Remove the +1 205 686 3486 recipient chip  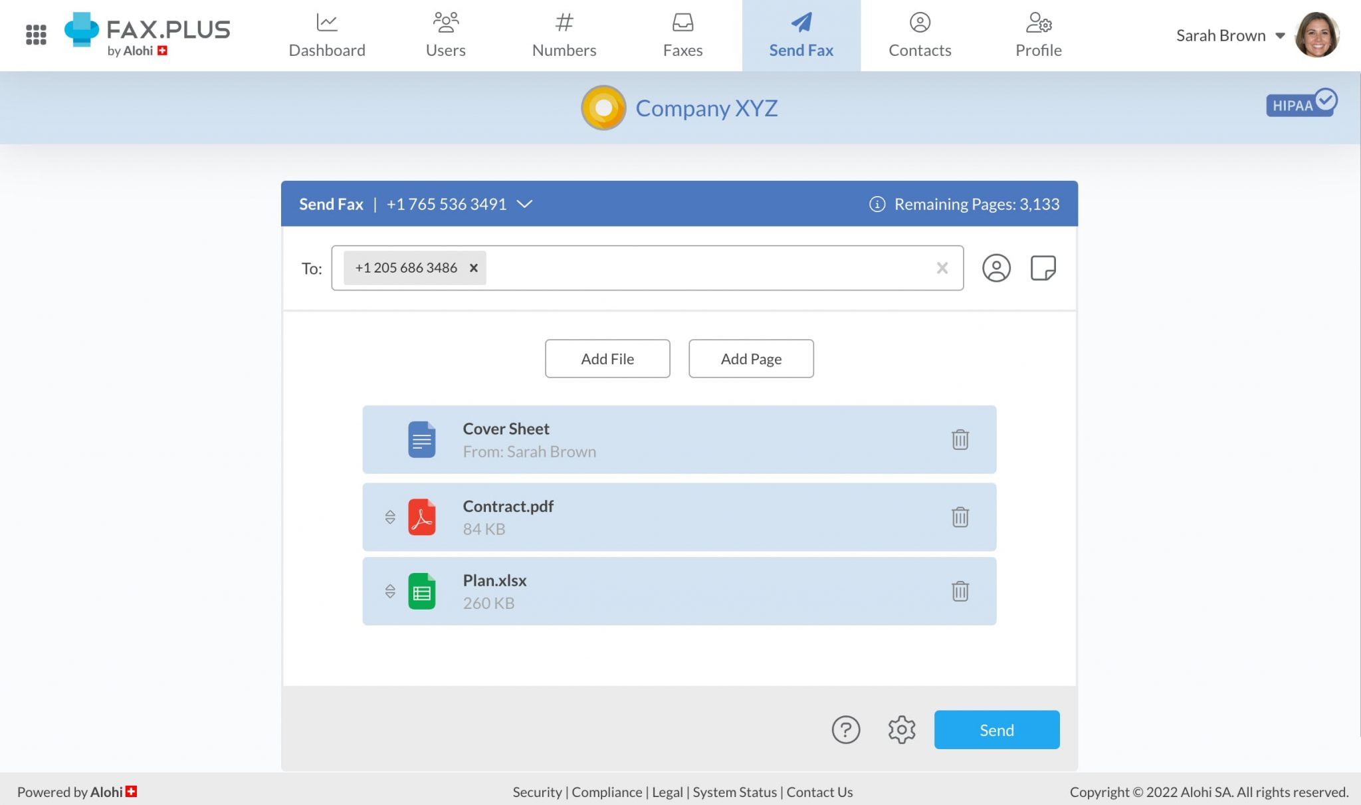[x=473, y=268]
